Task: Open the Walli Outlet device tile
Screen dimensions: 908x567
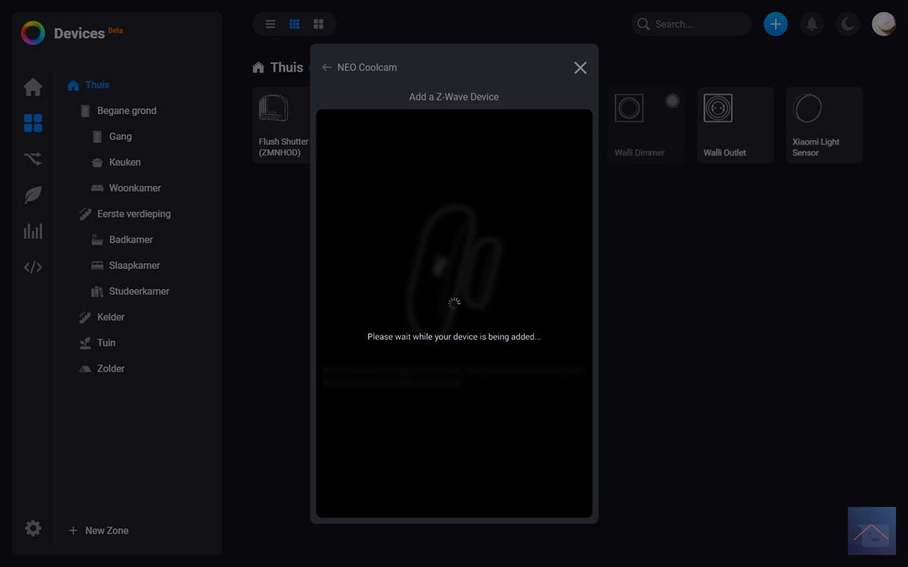Action: 735,126
